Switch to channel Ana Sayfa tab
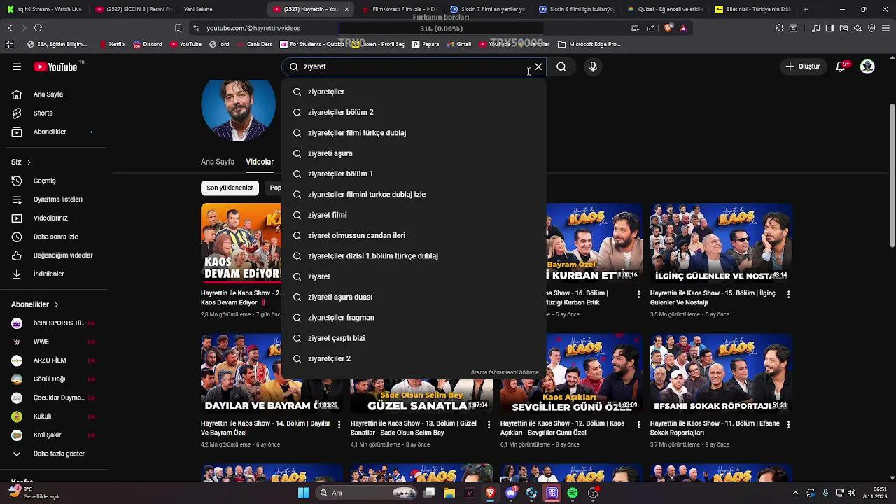The width and height of the screenshot is (896, 504). pos(218,162)
